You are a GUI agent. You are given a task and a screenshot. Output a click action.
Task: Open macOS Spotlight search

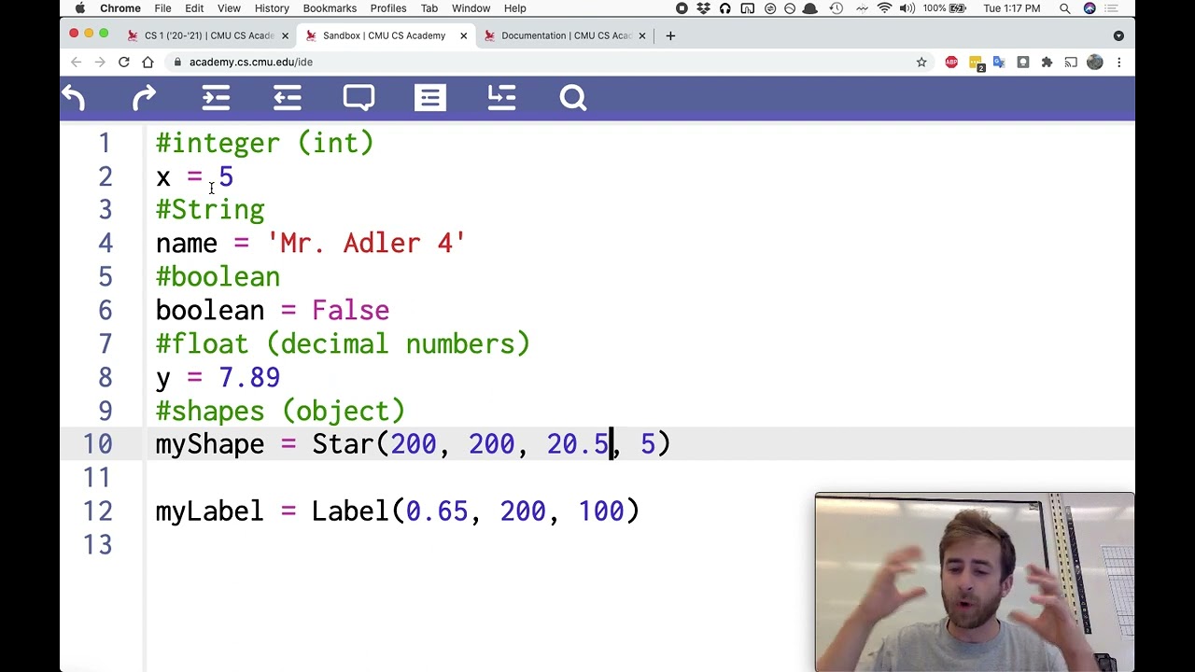pos(1064,8)
